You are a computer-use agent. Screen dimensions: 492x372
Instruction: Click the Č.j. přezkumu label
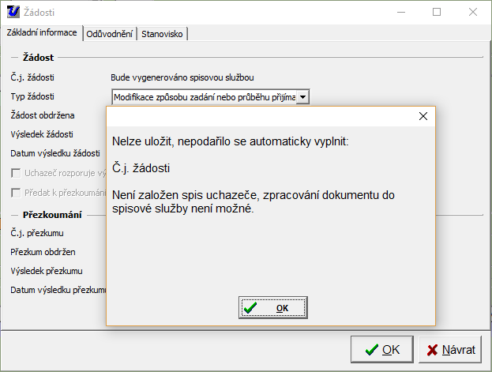[37, 233]
